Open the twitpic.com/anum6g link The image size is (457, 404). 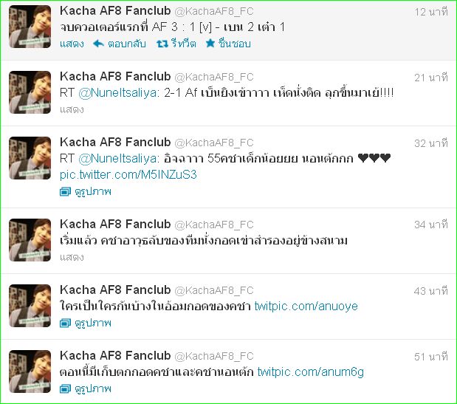(311, 372)
